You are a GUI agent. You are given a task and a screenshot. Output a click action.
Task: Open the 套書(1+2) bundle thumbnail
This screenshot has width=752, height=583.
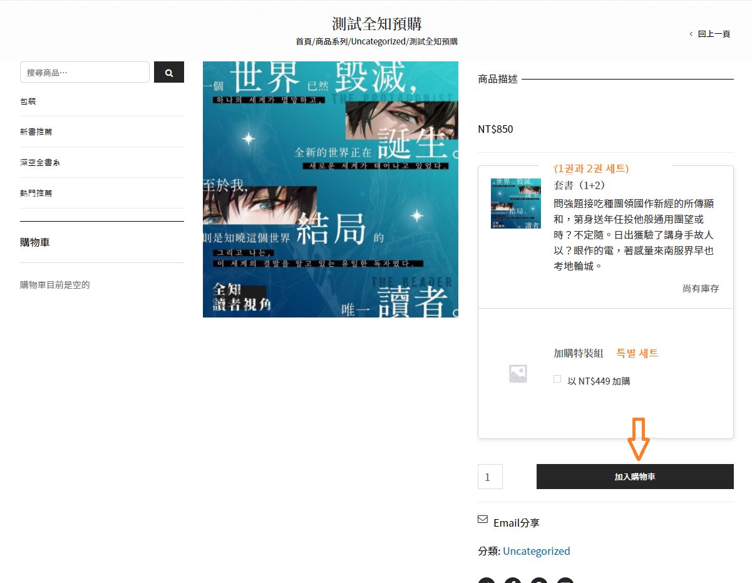point(516,203)
